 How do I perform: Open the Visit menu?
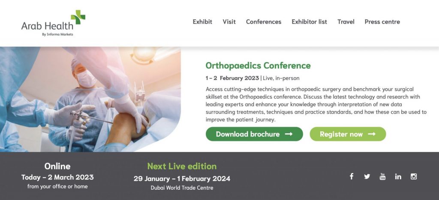pyautogui.click(x=229, y=22)
